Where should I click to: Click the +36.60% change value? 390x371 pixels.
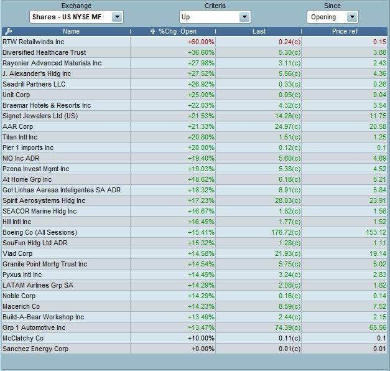coord(201,52)
